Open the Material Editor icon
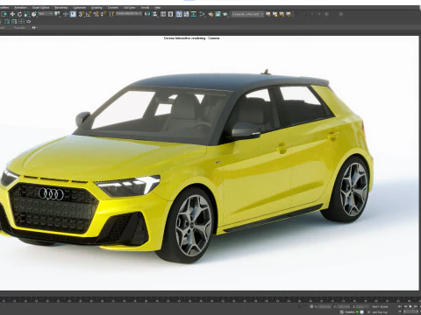This screenshot has width=421, height=315. (x=202, y=14)
